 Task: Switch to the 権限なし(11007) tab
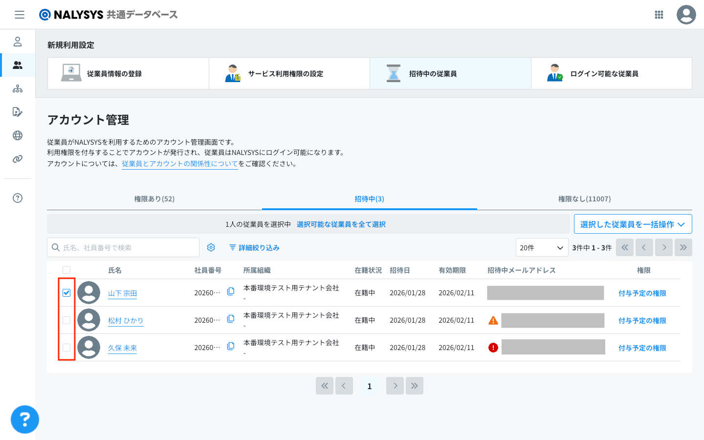[584, 199]
